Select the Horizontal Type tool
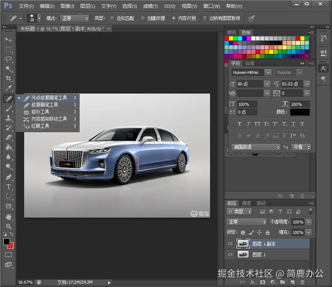 [x=8, y=187]
